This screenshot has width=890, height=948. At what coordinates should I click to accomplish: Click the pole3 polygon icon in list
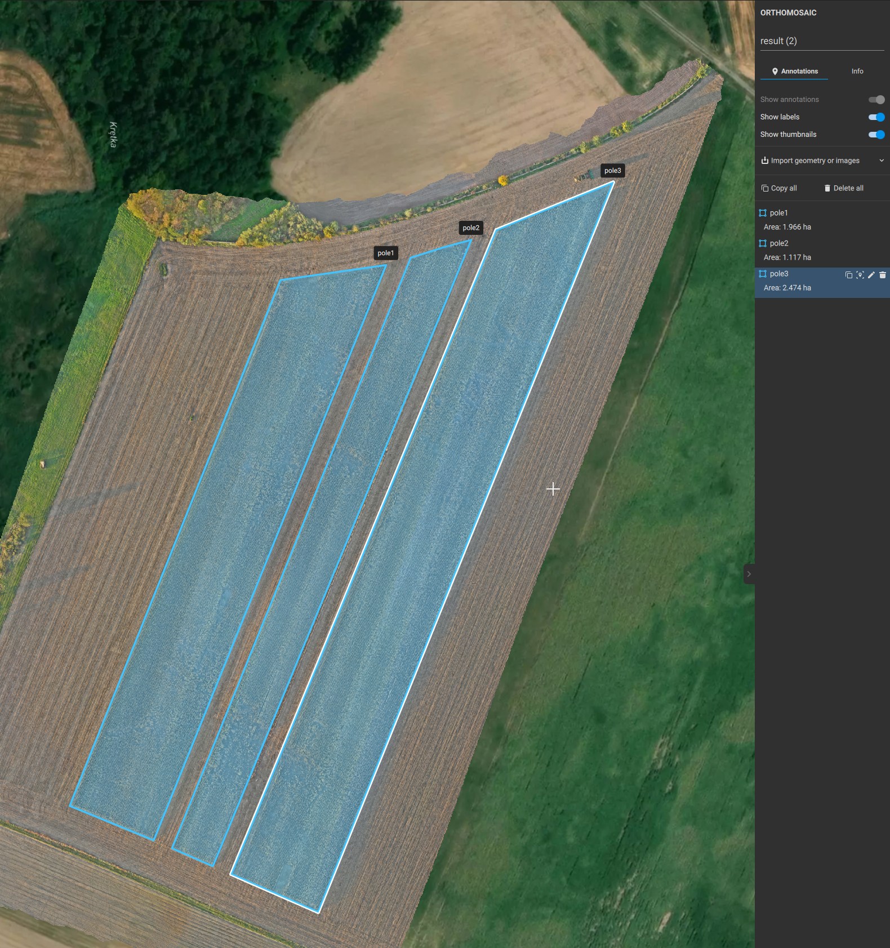pyautogui.click(x=763, y=274)
